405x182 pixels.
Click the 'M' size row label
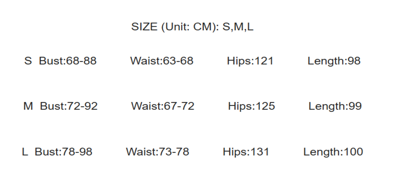click(28, 106)
